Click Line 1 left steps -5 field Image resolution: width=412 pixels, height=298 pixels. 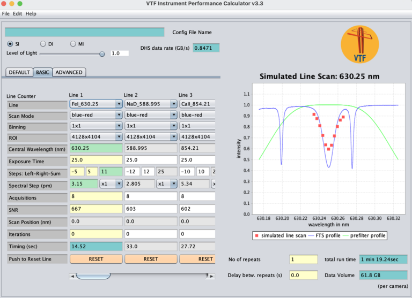coord(77,172)
